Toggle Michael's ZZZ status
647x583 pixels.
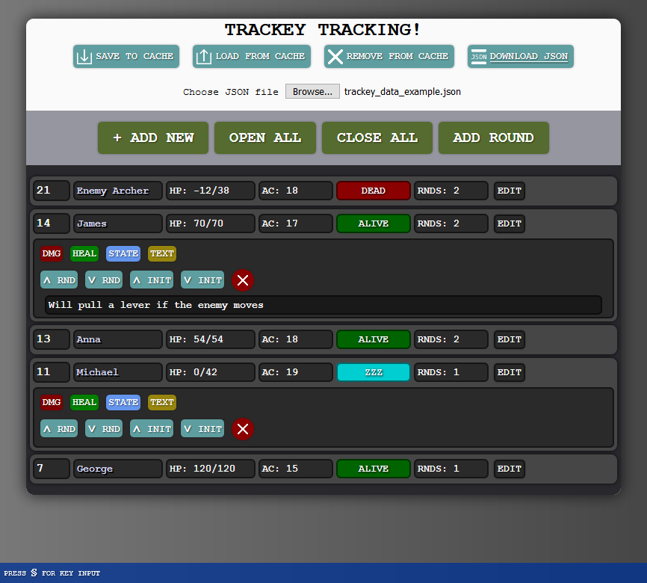(x=374, y=372)
